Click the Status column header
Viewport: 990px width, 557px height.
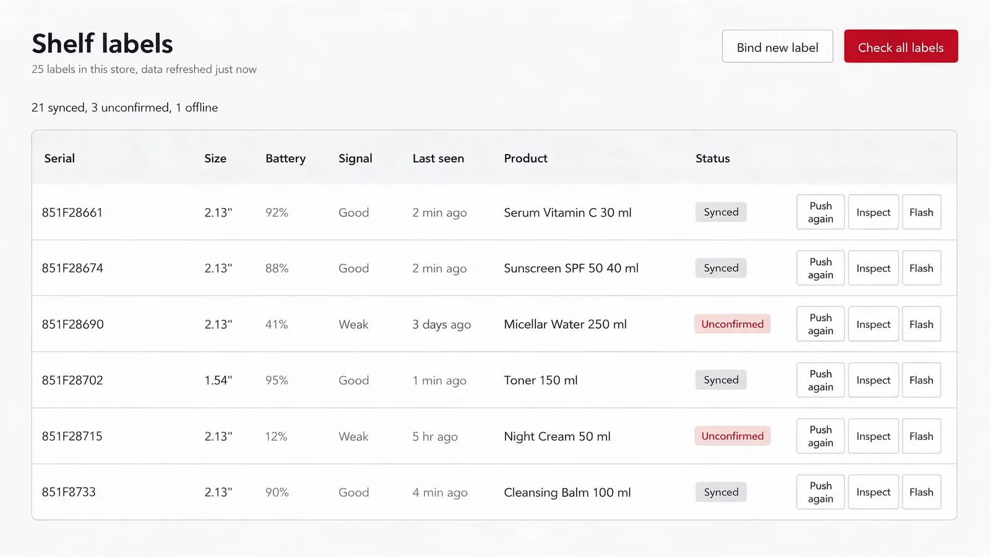(713, 158)
